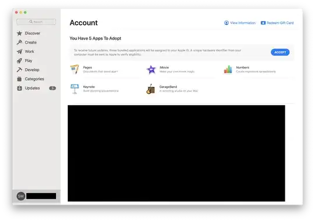
Task: Click the Work paper plane icon
Action: click(19, 52)
